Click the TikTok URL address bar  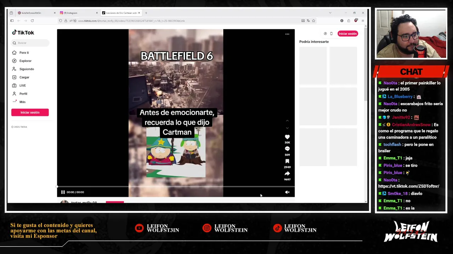(188, 21)
